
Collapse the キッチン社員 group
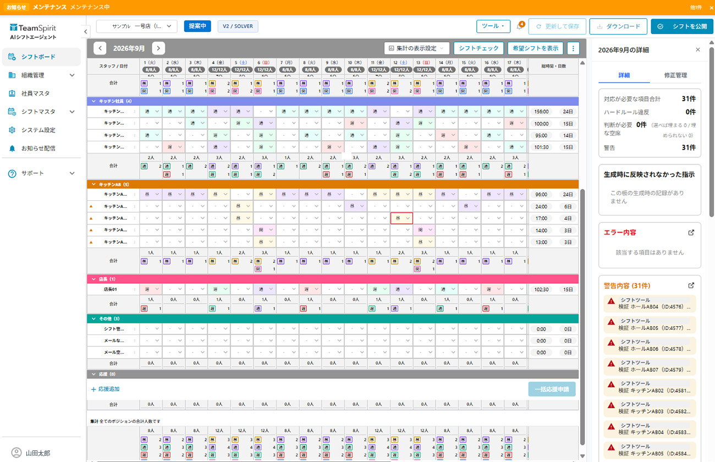[94, 101]
